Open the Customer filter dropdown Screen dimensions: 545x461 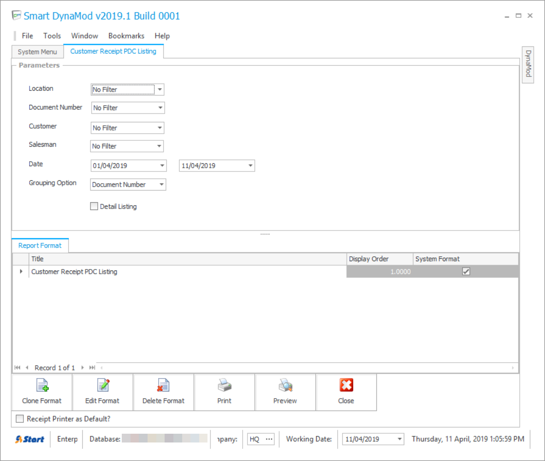pos(160,128)
